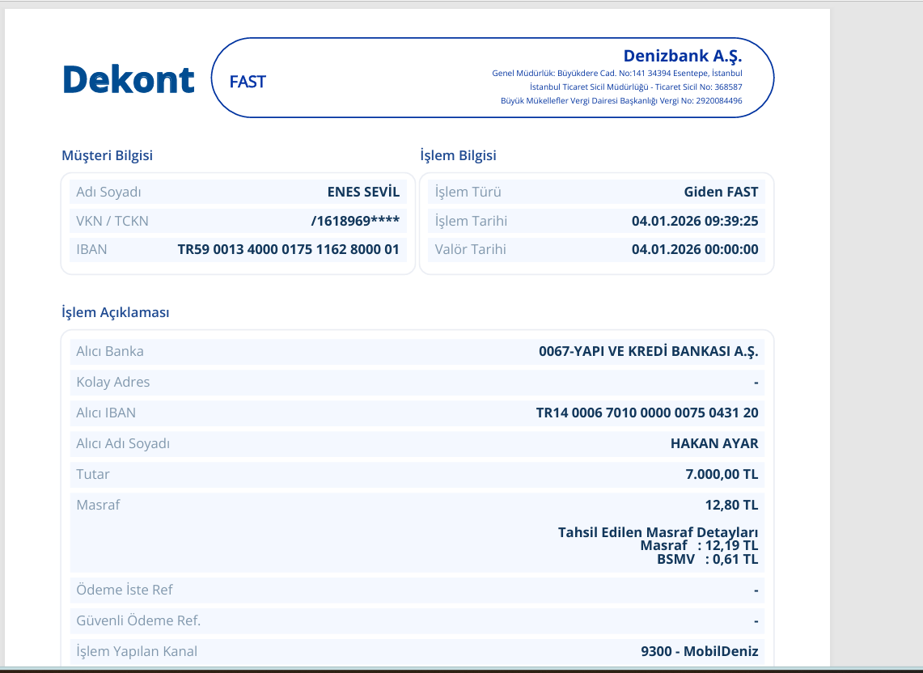The width and height of the screenshot is (923, 673).
Task: Click the Vergi No: 2920084496 line
Action: (x=621, y=100)
